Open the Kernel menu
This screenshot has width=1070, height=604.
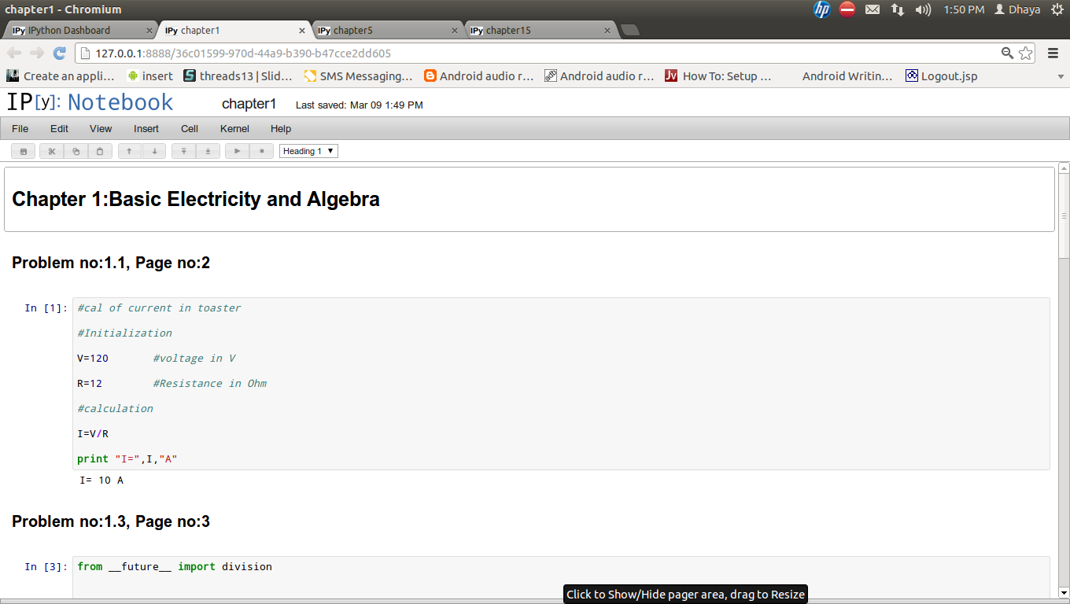[x=234, y=129]
